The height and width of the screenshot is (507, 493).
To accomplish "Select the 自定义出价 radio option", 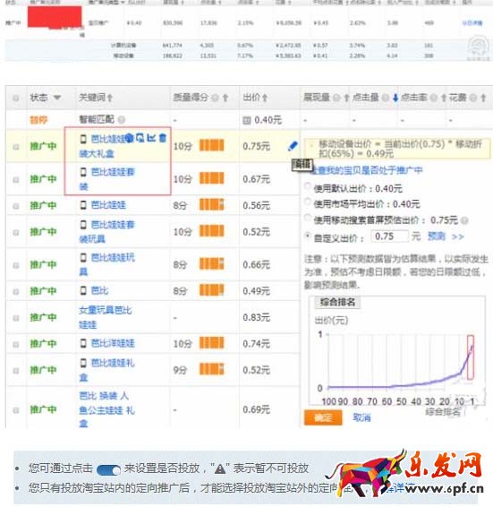I will (308, 236).
